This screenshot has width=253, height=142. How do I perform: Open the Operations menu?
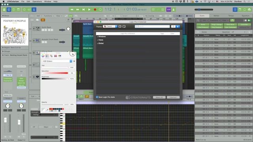[37, 1]
